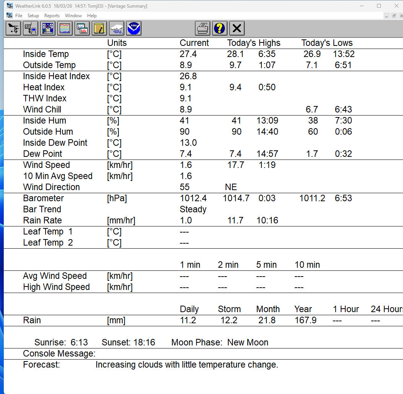Print the Vantage Summary with printer icon
Screen dimensions: 403x394
pyautogui.click(x=203, y=28)
